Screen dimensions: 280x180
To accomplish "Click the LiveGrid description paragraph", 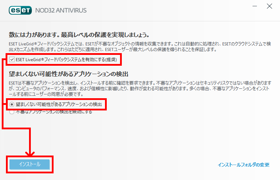I will pos(140,46).
